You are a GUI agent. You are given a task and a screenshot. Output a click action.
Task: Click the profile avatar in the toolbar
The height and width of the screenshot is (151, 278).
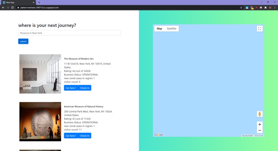pyautogui.click(x=270, y=8)
